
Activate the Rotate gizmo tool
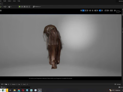(x=85, y=10)
